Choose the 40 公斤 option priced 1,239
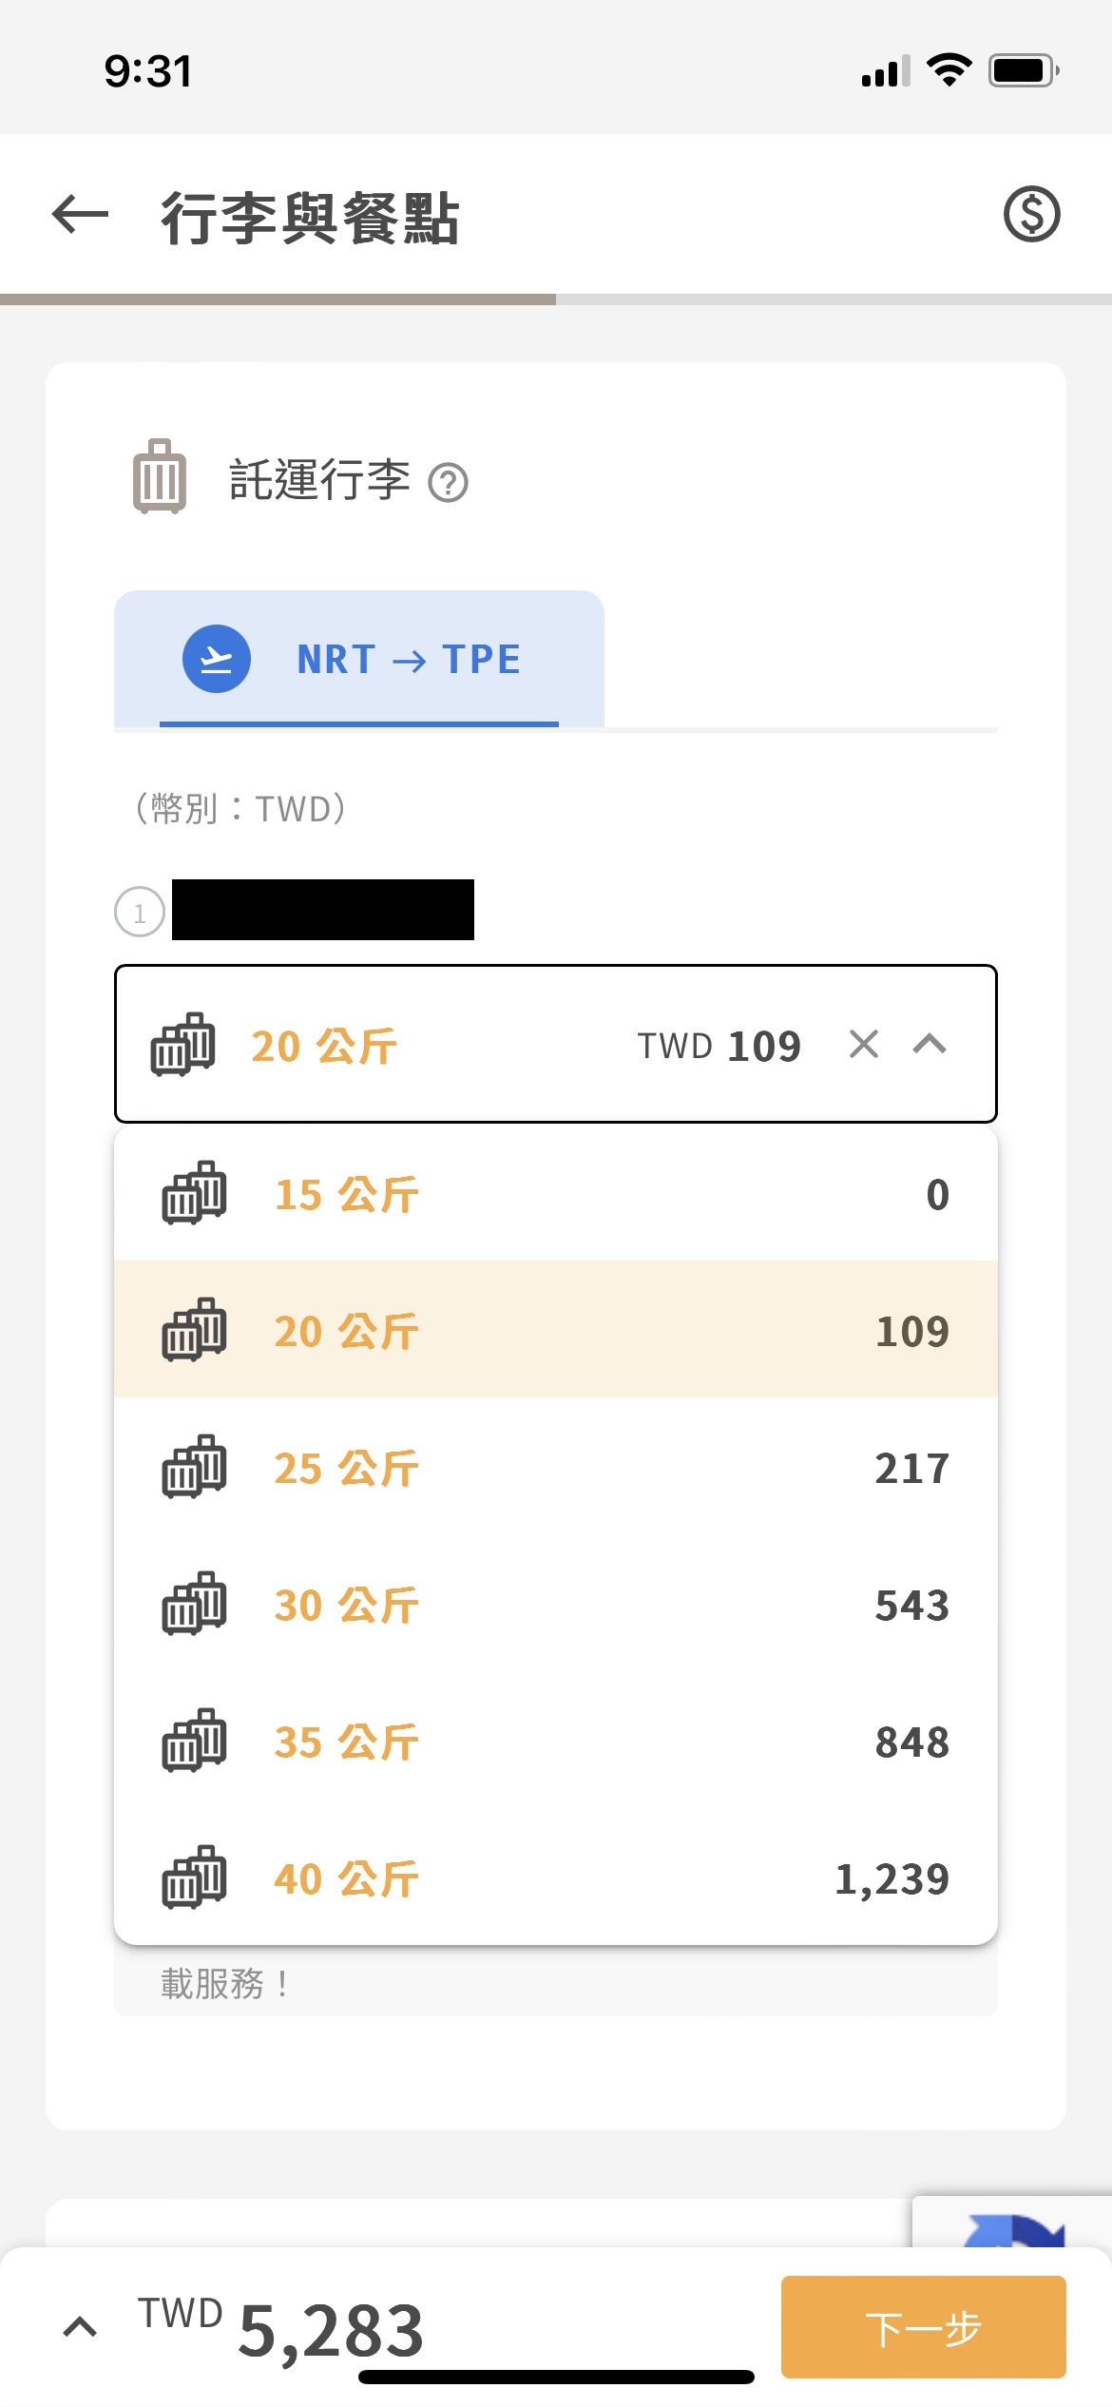The image size is (1112, 2407). [555, 1877]
